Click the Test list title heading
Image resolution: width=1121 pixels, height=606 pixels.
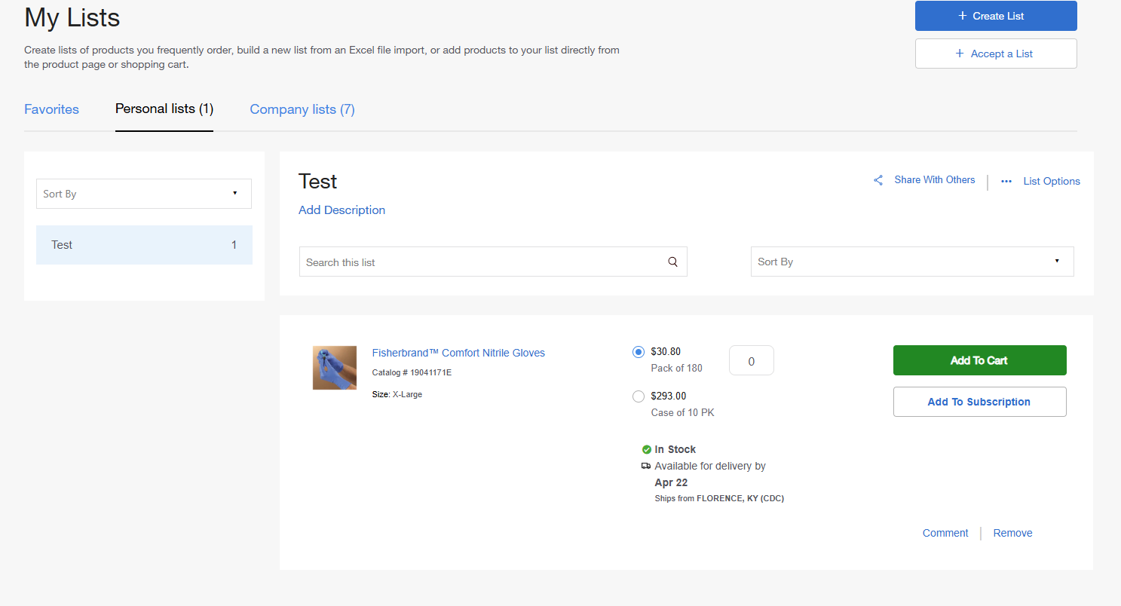coord(317,182)
